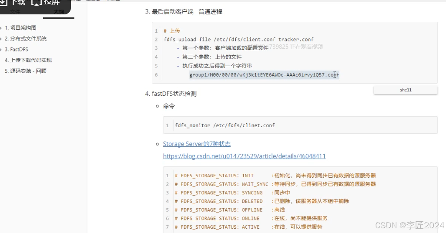Screen dimensions: 446x233
Task: Jump to outline item 1. 项目架构图
Action: tap(20, 28)
